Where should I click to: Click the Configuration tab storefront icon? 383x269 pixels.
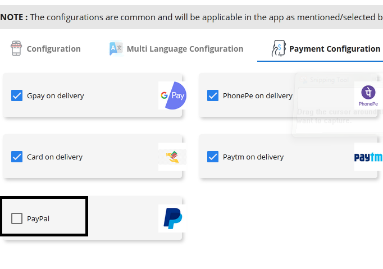[x=16, y=49]
